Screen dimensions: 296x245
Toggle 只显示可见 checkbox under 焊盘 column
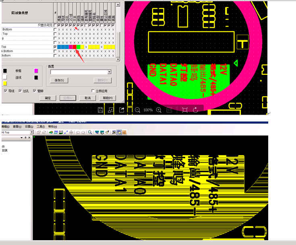click(x=59, y=25)
